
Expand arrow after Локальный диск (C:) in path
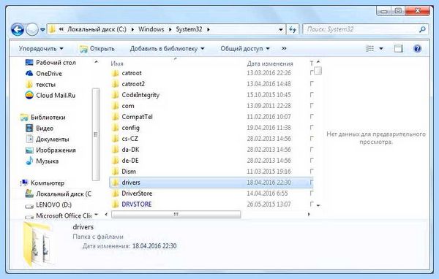click(x=132, y=29)
